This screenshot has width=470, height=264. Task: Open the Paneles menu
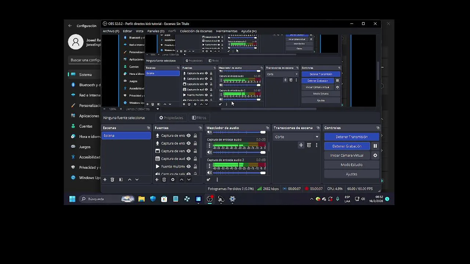(x=156, y=31)
